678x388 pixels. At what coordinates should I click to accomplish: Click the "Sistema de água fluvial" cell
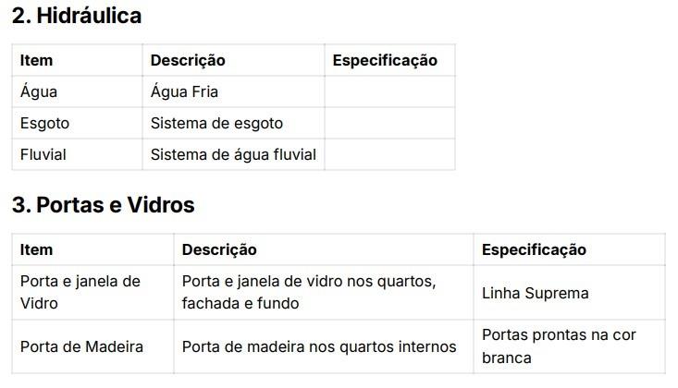(x=233, y=154)
